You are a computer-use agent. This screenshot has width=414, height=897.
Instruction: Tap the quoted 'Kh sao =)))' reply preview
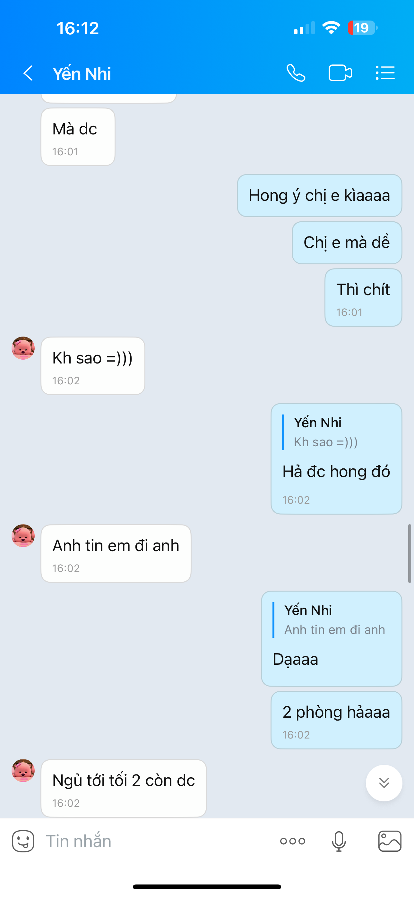[x=326, y=432]
